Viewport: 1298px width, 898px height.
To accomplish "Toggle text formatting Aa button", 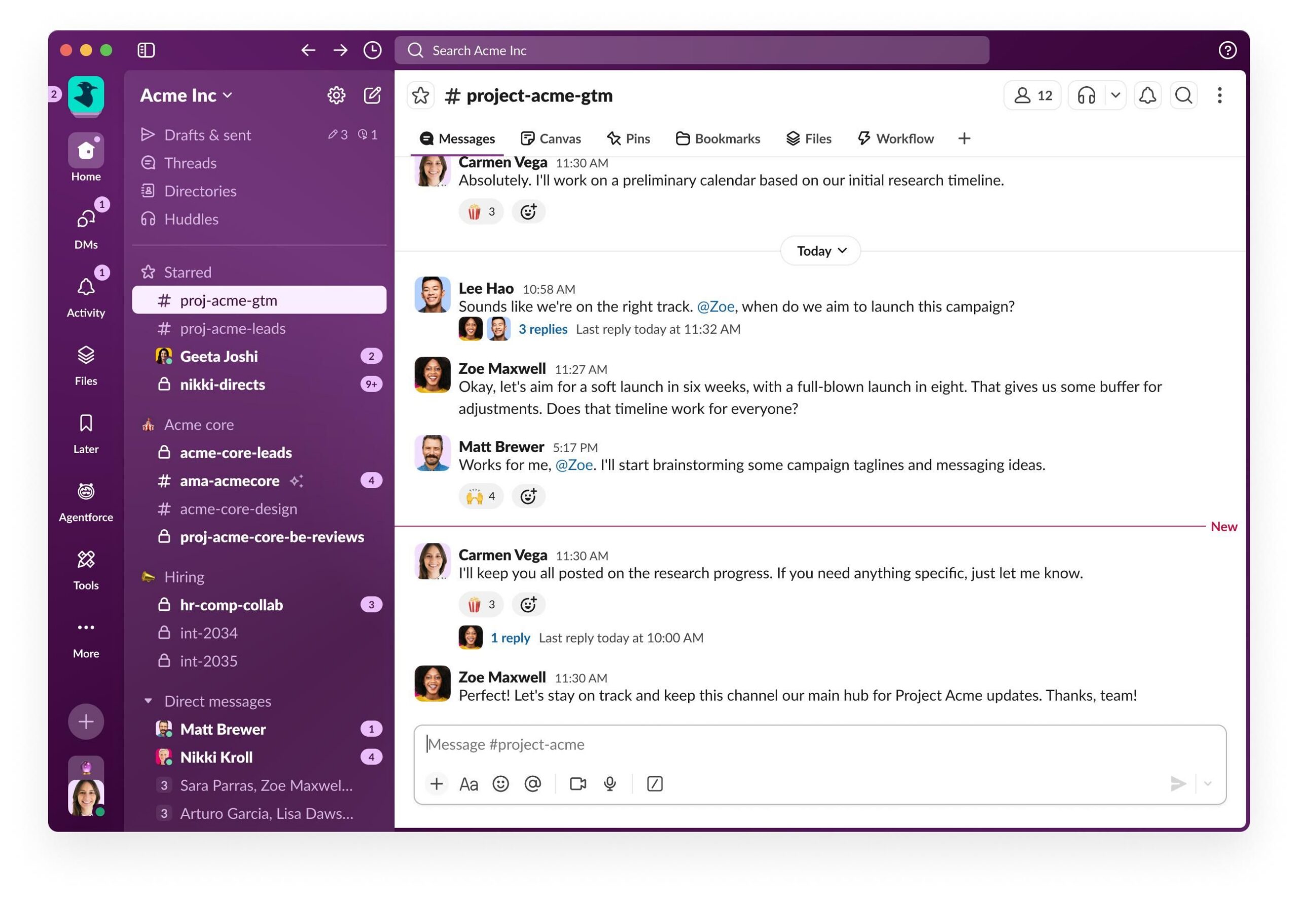I will coord(468,783).
